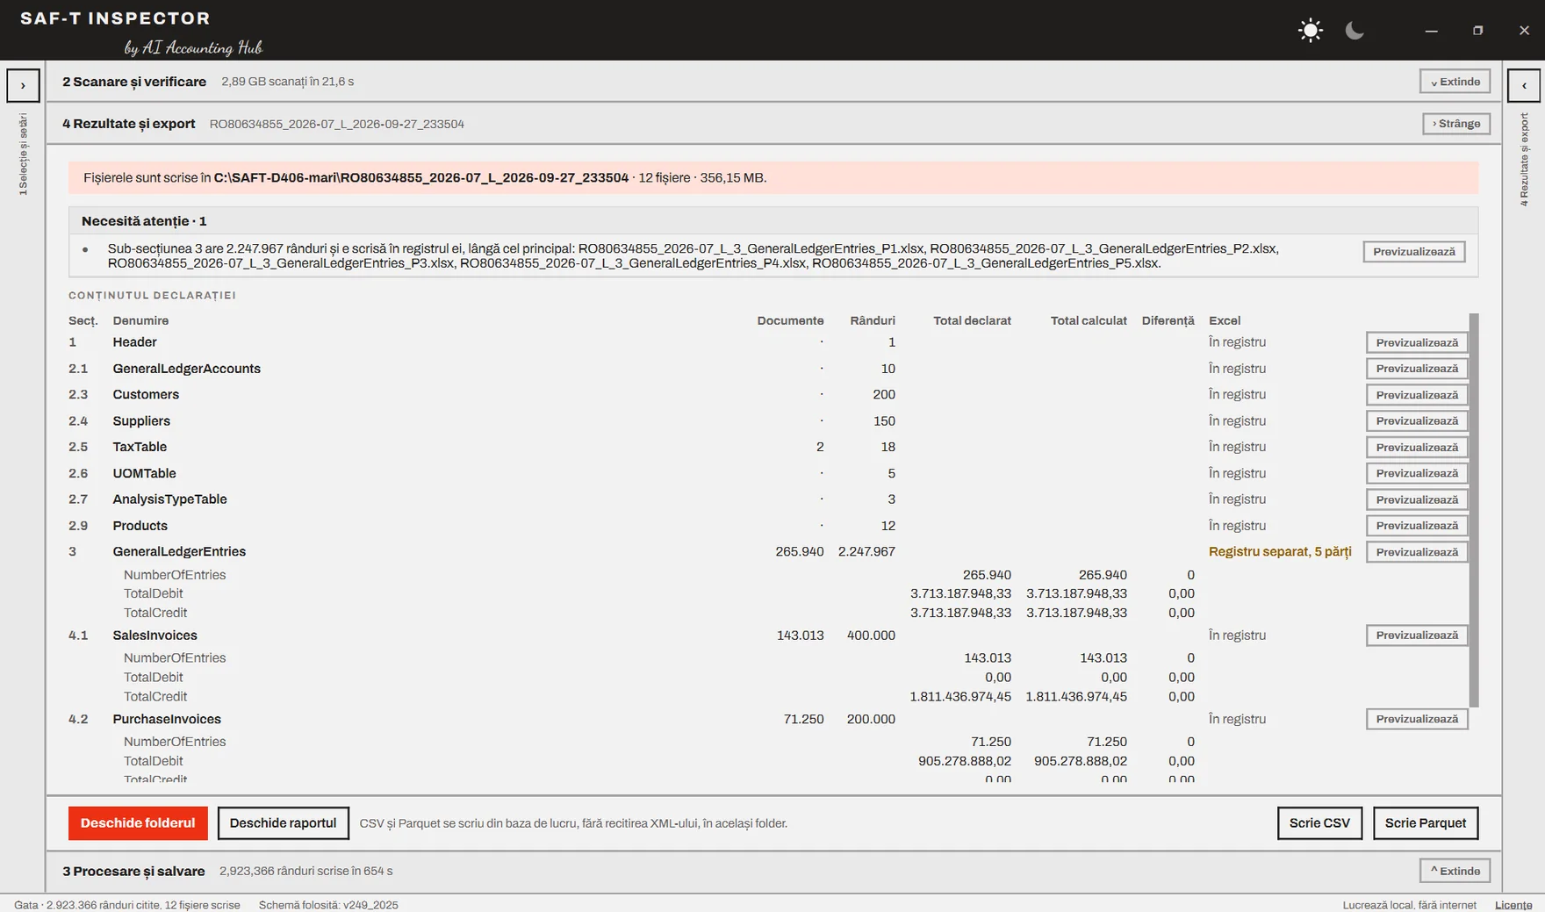Screen dimensions: 1545x912
Task: Preview the GeneralLedgerEntries section
Action: [1417, 552]
